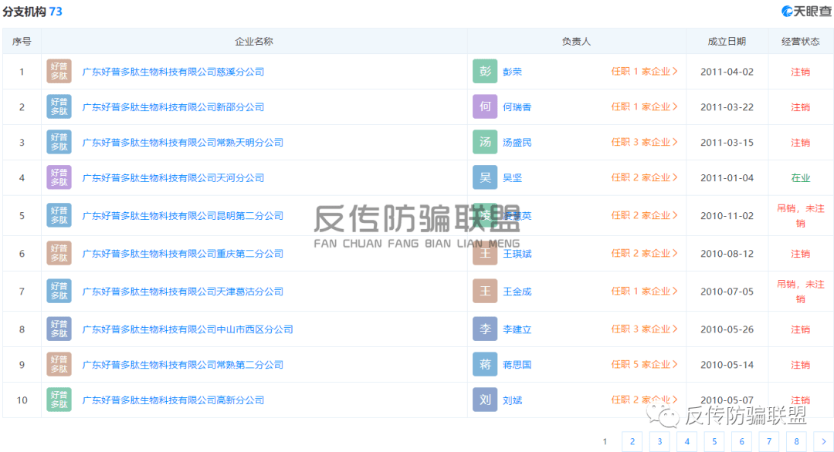
Task: Click the 吴 avatar icon for 吴坚
Action: (485, 178)
